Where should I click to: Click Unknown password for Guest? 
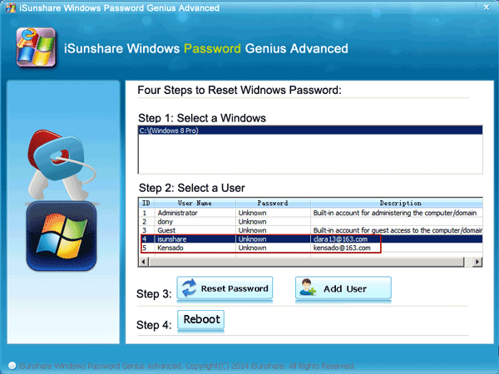click(x=252, y=230)
